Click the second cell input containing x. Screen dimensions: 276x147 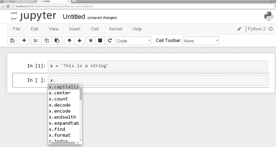(158, 80)
